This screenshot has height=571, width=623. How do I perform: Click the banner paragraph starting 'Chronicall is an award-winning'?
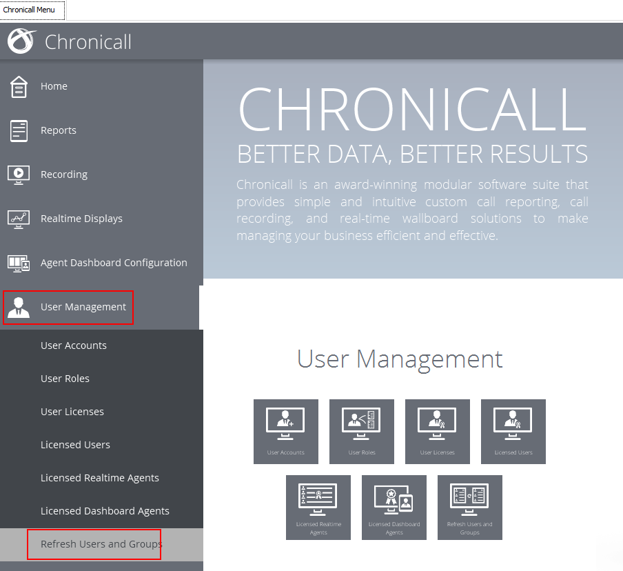412,210
